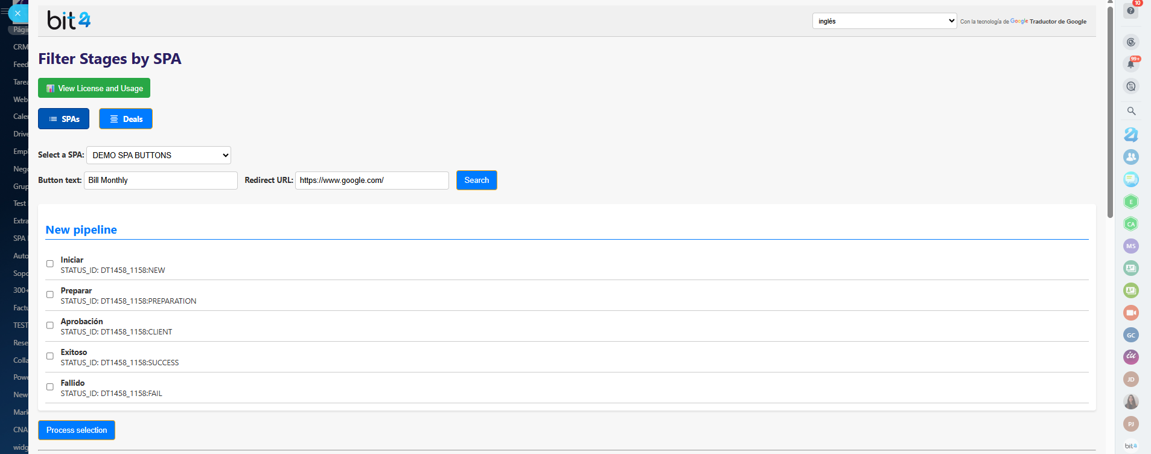Open the red video camera icon
The image size is (1151, 454).
tap(1130, 313)
